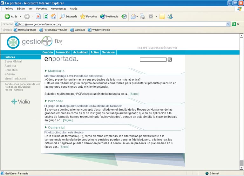
Task: Open the Hotmail gratuito link shortcut
Action: [25, 30]
